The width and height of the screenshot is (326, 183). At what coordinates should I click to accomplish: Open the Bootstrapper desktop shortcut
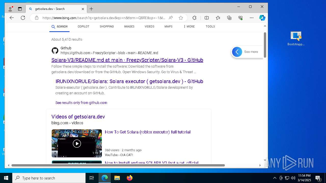tap(296, 39)
